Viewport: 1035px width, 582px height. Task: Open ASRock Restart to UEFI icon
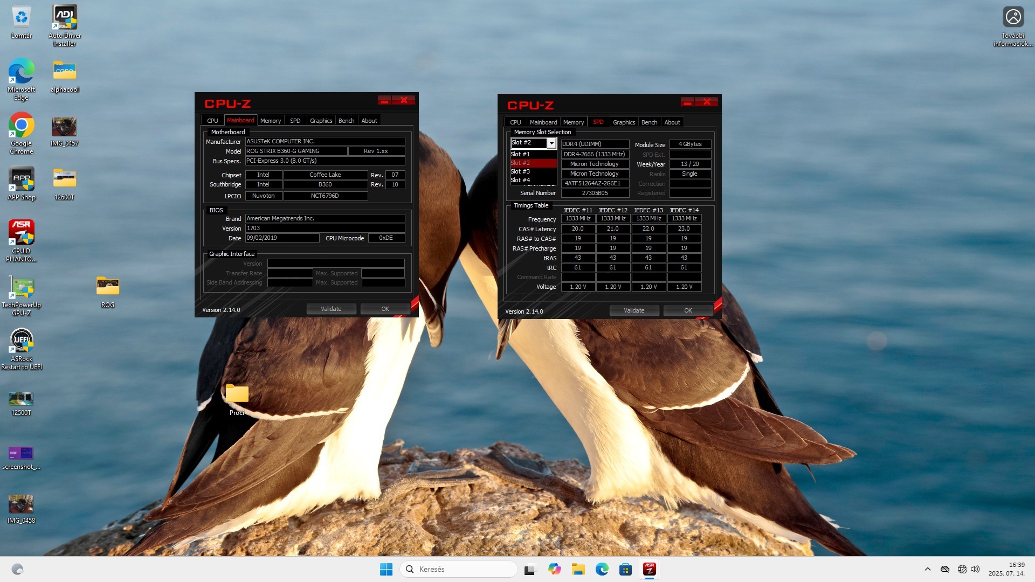(x=22, y=342)
